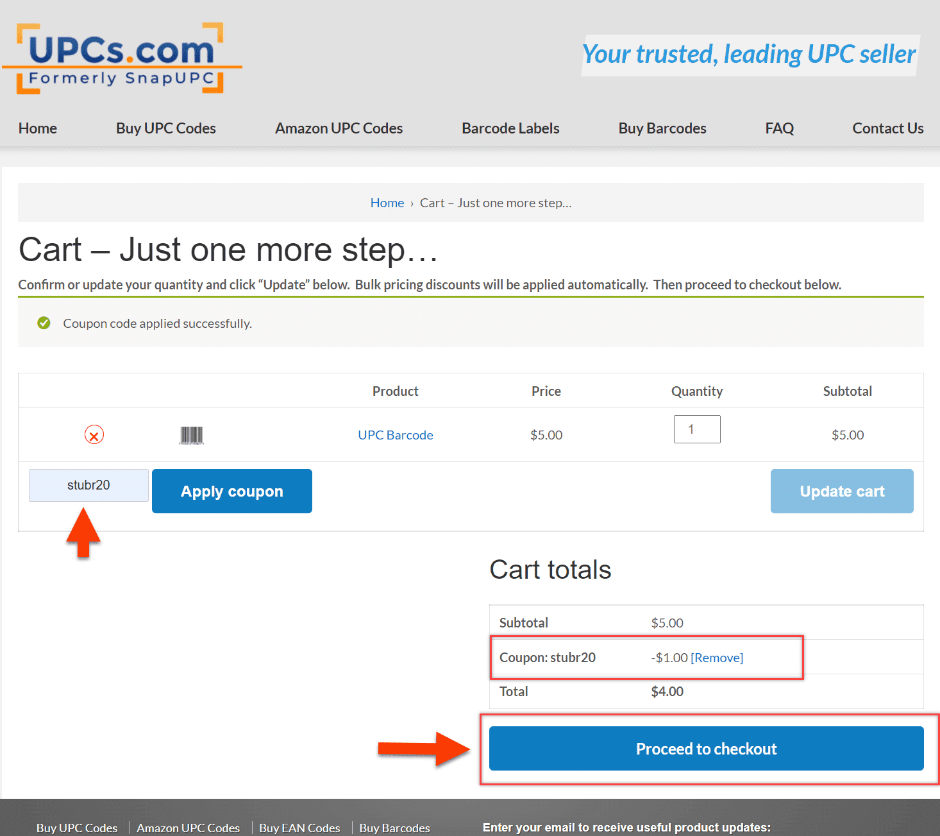The image size is (940, 836).
Task: Click the 'Coupon code applied successfully.' message
Action: [x=157, y=323]
